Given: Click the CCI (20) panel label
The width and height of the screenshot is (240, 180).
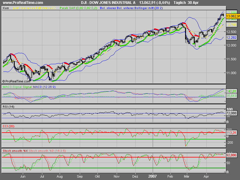Looking at the screenshot, I should (9, 126).
